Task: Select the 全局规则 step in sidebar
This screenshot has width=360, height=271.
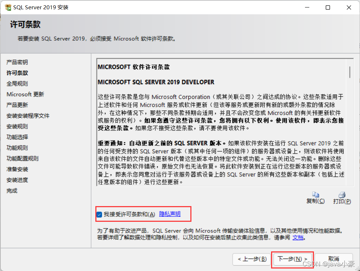Action: point(17,84)
